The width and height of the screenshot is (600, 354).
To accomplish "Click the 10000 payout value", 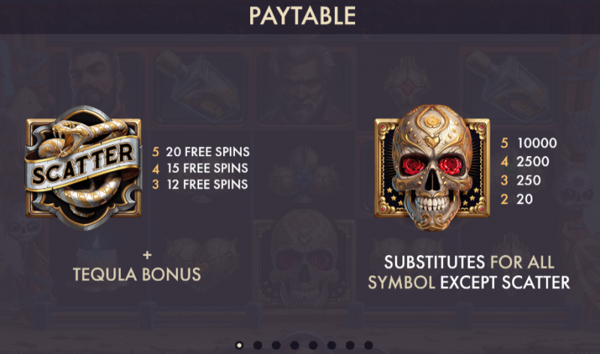I will pyautogui.click(x=537, y=143).
